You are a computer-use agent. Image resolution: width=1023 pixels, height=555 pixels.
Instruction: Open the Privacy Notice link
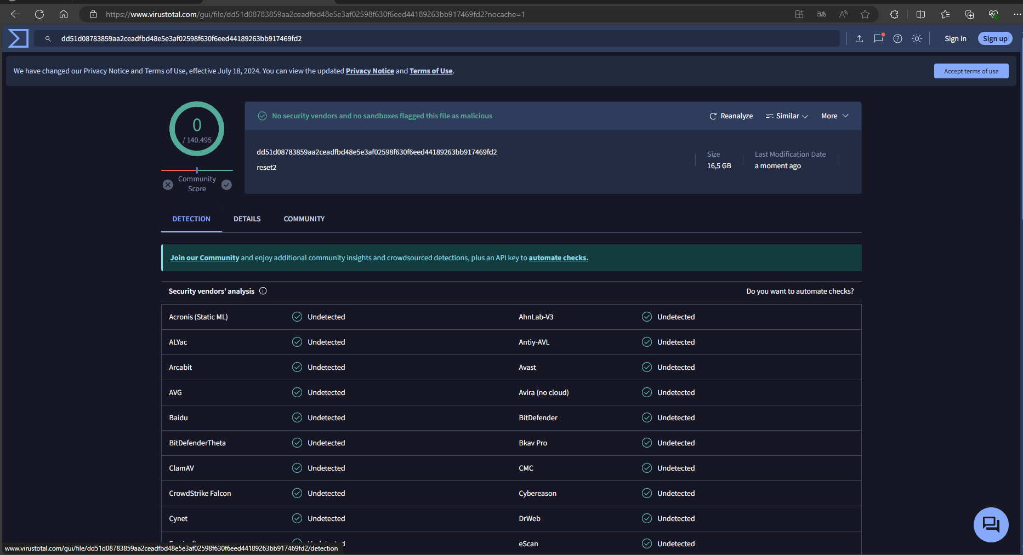[370, 71]
